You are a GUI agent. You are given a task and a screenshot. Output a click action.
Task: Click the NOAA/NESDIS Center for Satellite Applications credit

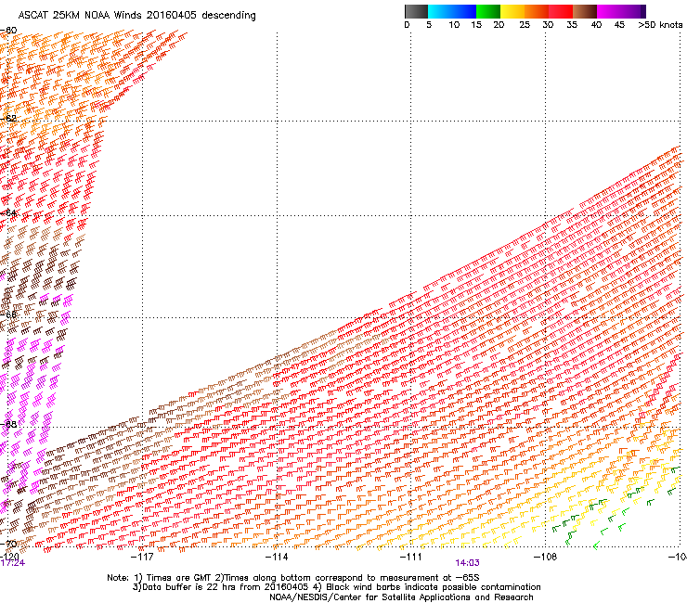pyautogui.click(x=401, y=597)
